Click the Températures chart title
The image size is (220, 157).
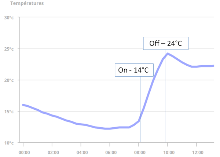[x=27, y=3]
